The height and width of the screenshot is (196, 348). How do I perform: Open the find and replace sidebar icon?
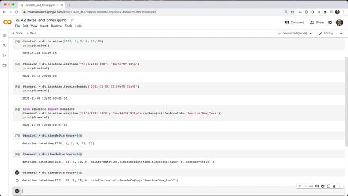pos(4,46)
